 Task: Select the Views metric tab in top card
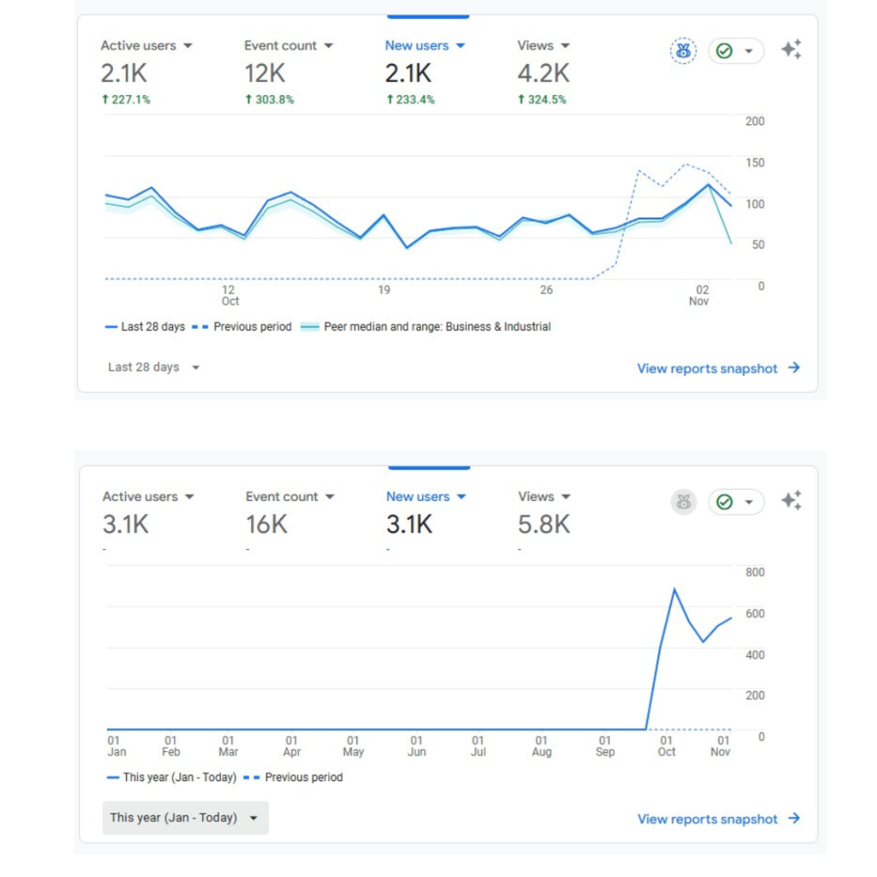pyautogui.click(x=535, y=46)
